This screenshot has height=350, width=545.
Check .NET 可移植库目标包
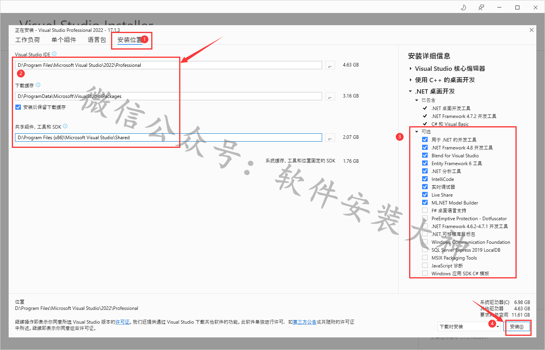(x=425, y=234)
